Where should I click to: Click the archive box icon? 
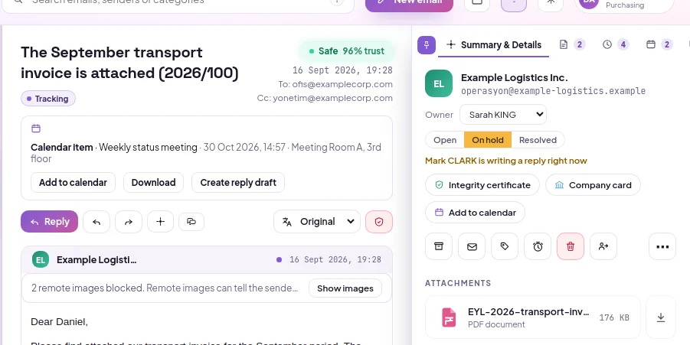pos(439,246)
